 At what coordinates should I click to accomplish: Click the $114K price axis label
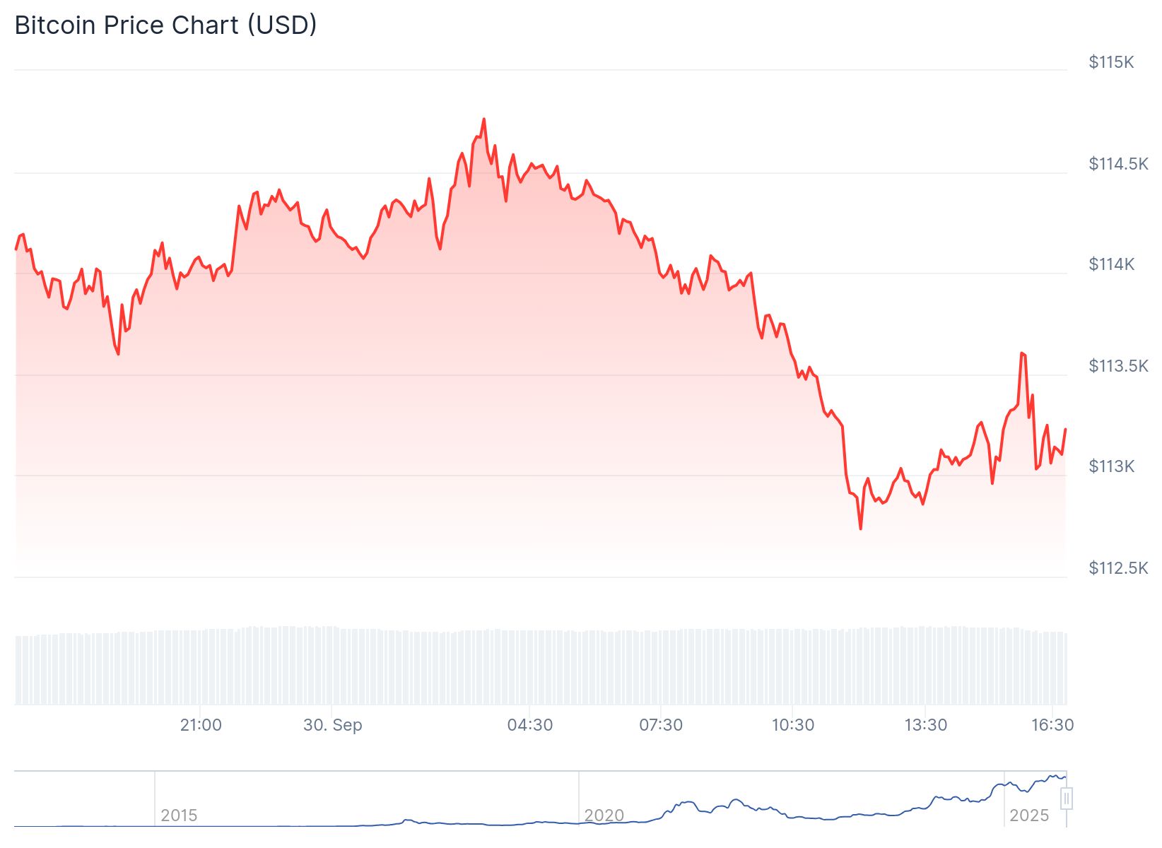pos(1111,264)
